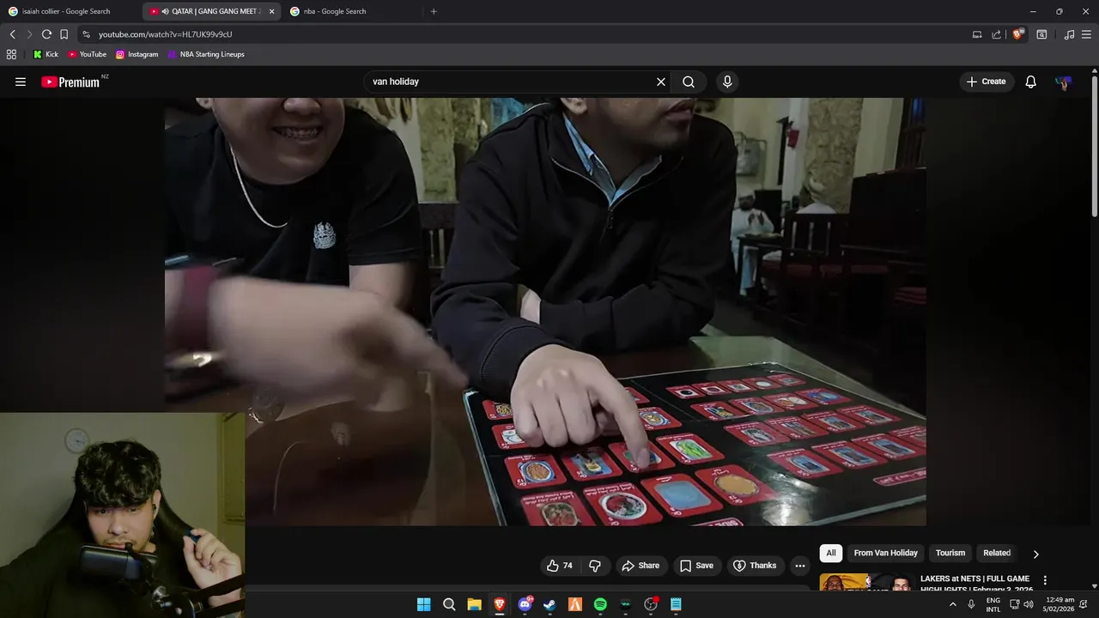Image resolution: width=1099 pixels, height=618 pixels.
Task: Open the browser apps grid in bookmarks bar
Action: click(x=11, y=54)
